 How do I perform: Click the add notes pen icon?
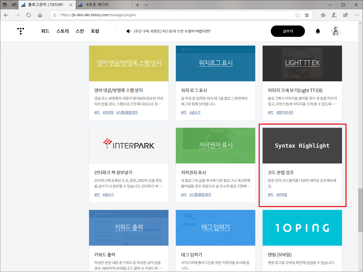pyautogui.click(x=334, y=15)
